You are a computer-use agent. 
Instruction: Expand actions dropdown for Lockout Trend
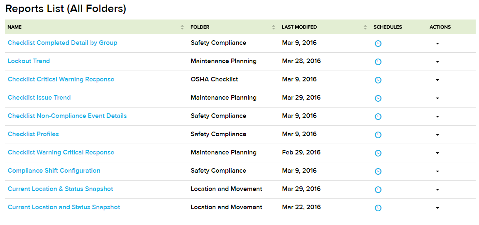click(x=437, y=62)
